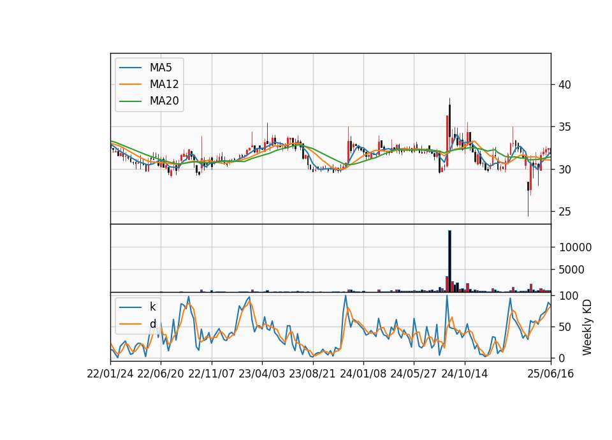The width and height of the screenshot is (612, 440).
Task: Click the 22/11/07 date tick label
Action: point(211,374)
